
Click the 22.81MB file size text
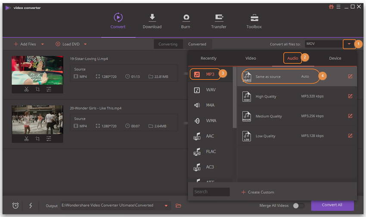pos(161,76)
